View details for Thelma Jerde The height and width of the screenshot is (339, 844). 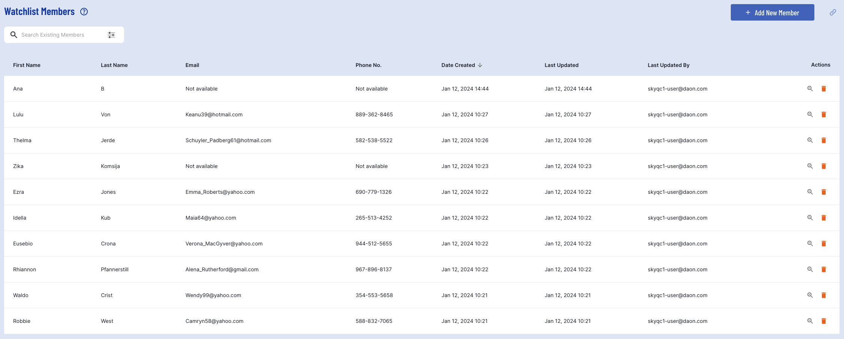click(x=810, y=140)
